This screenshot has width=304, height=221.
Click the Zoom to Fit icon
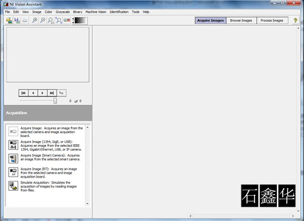[59, 20]
